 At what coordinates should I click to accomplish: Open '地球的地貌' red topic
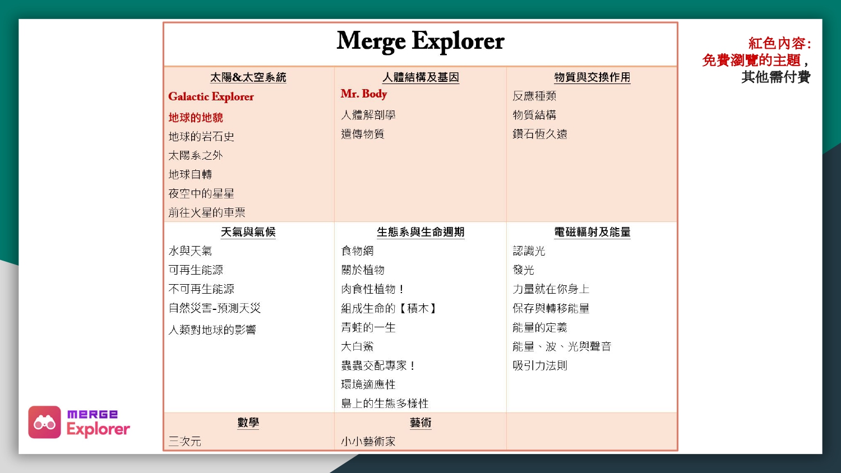pos(196,118)
